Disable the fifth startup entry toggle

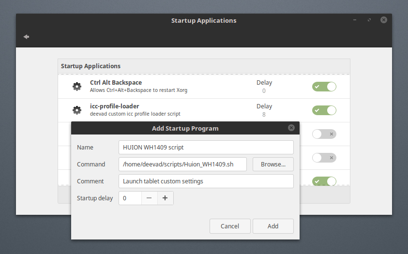pos(324,181)
